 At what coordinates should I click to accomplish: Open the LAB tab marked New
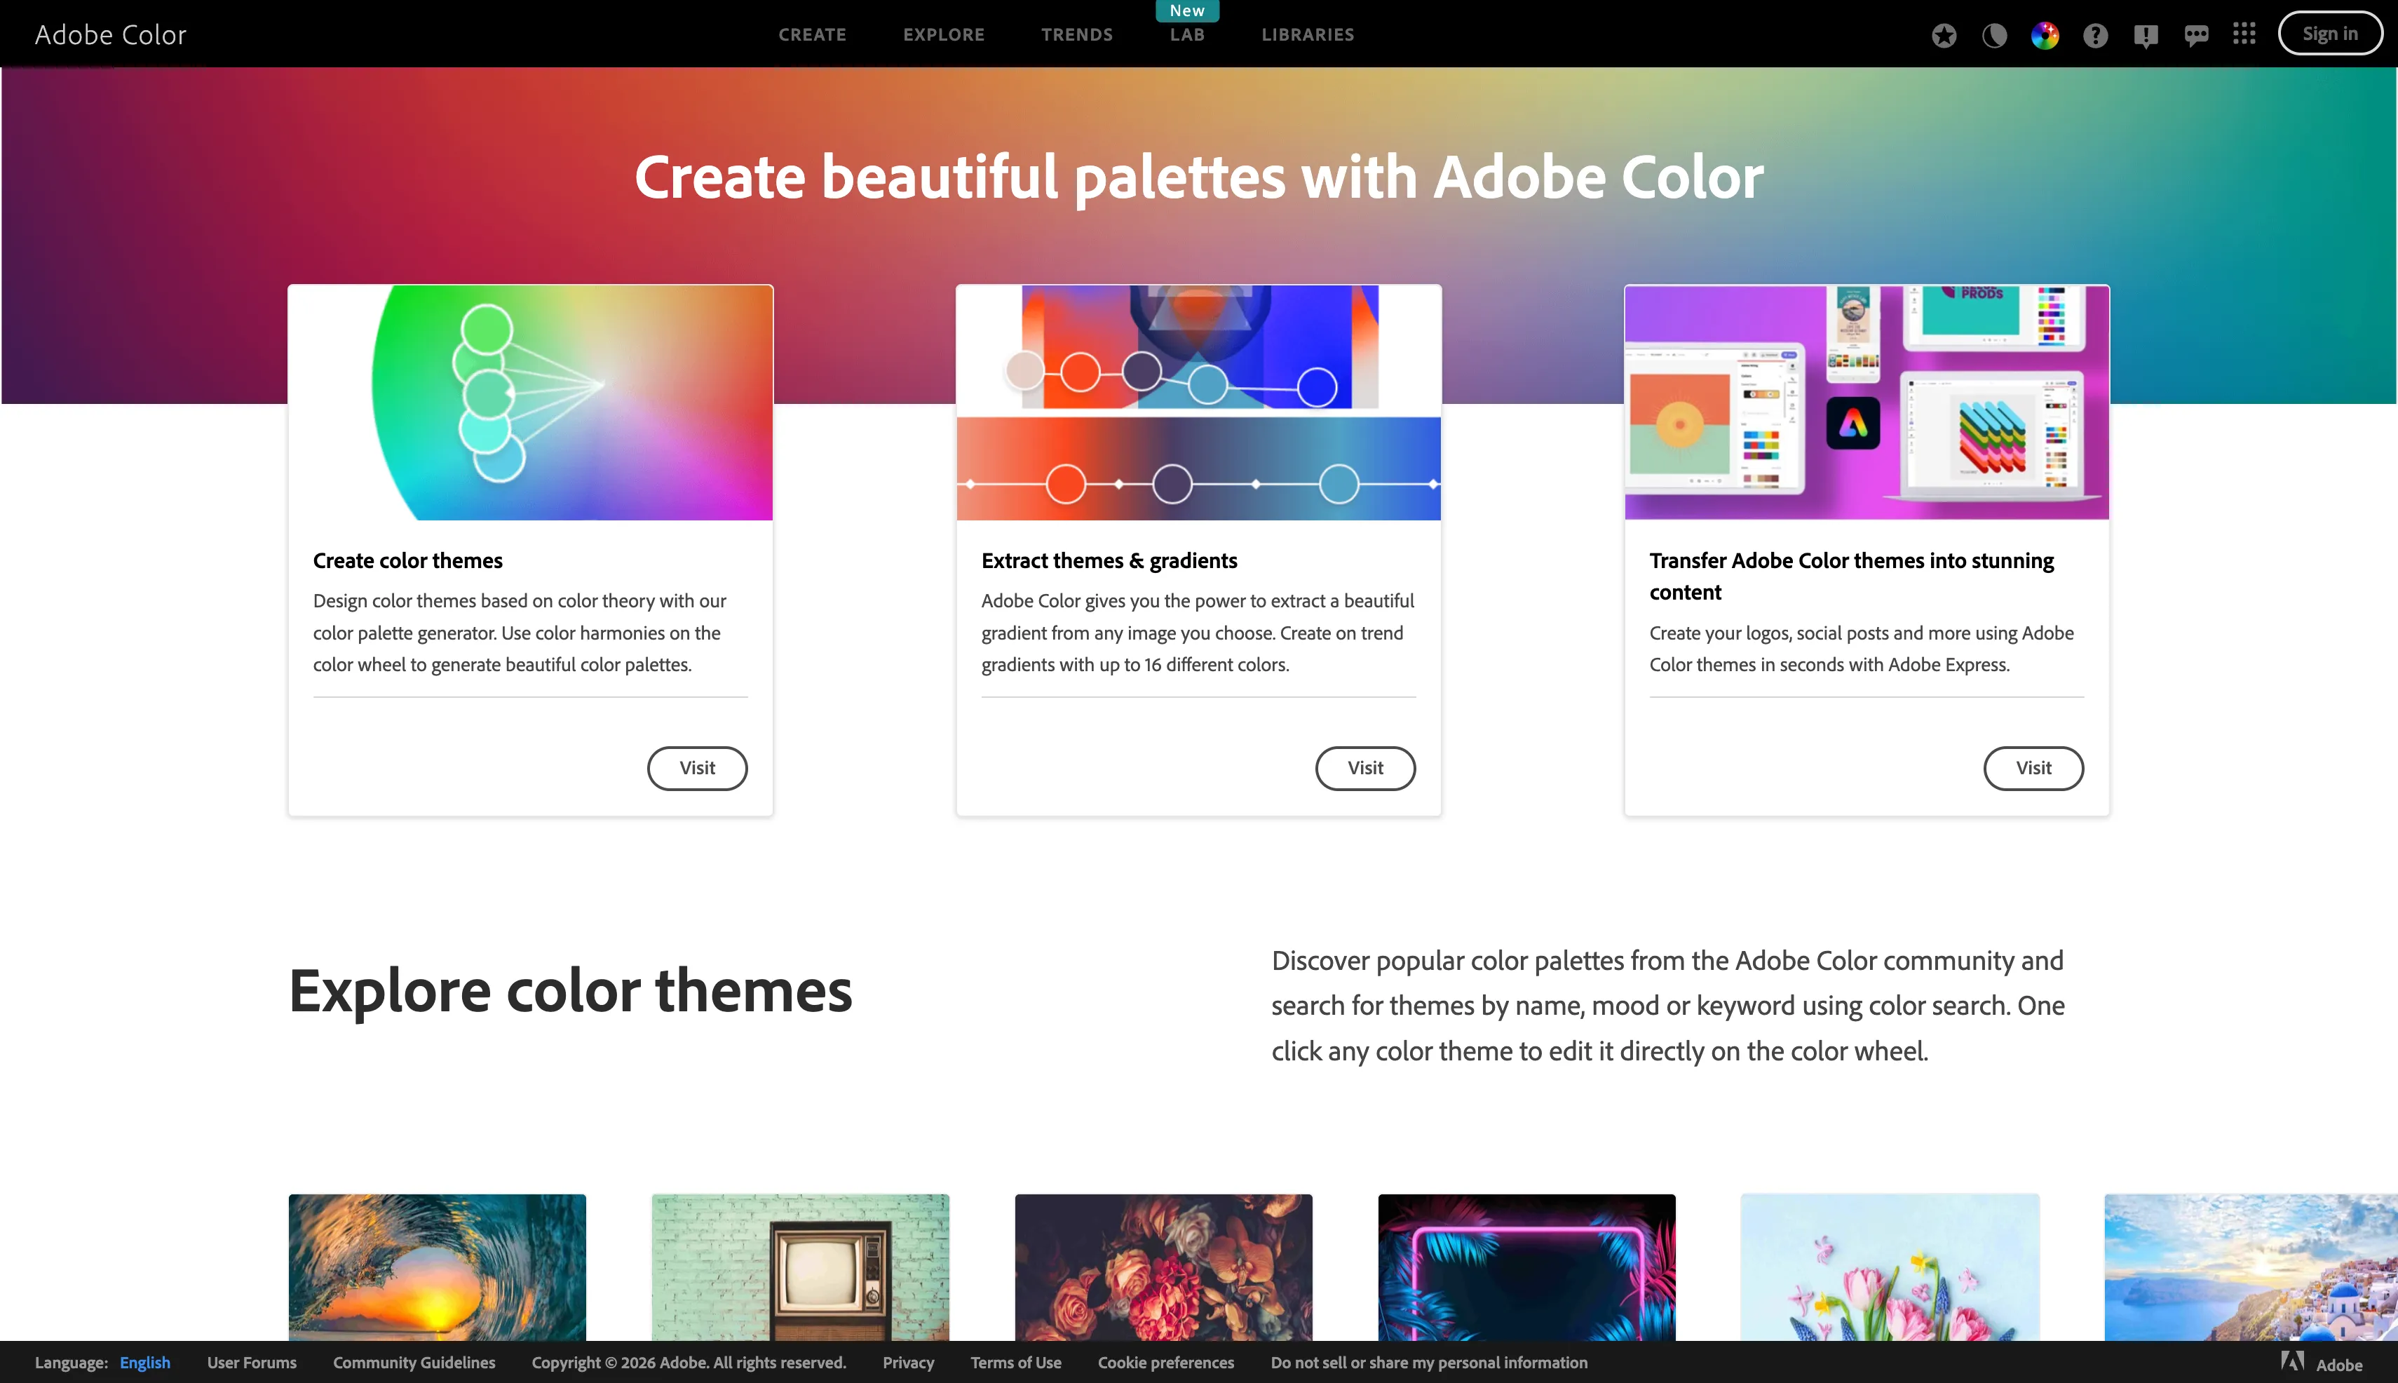click(1186, 34)
